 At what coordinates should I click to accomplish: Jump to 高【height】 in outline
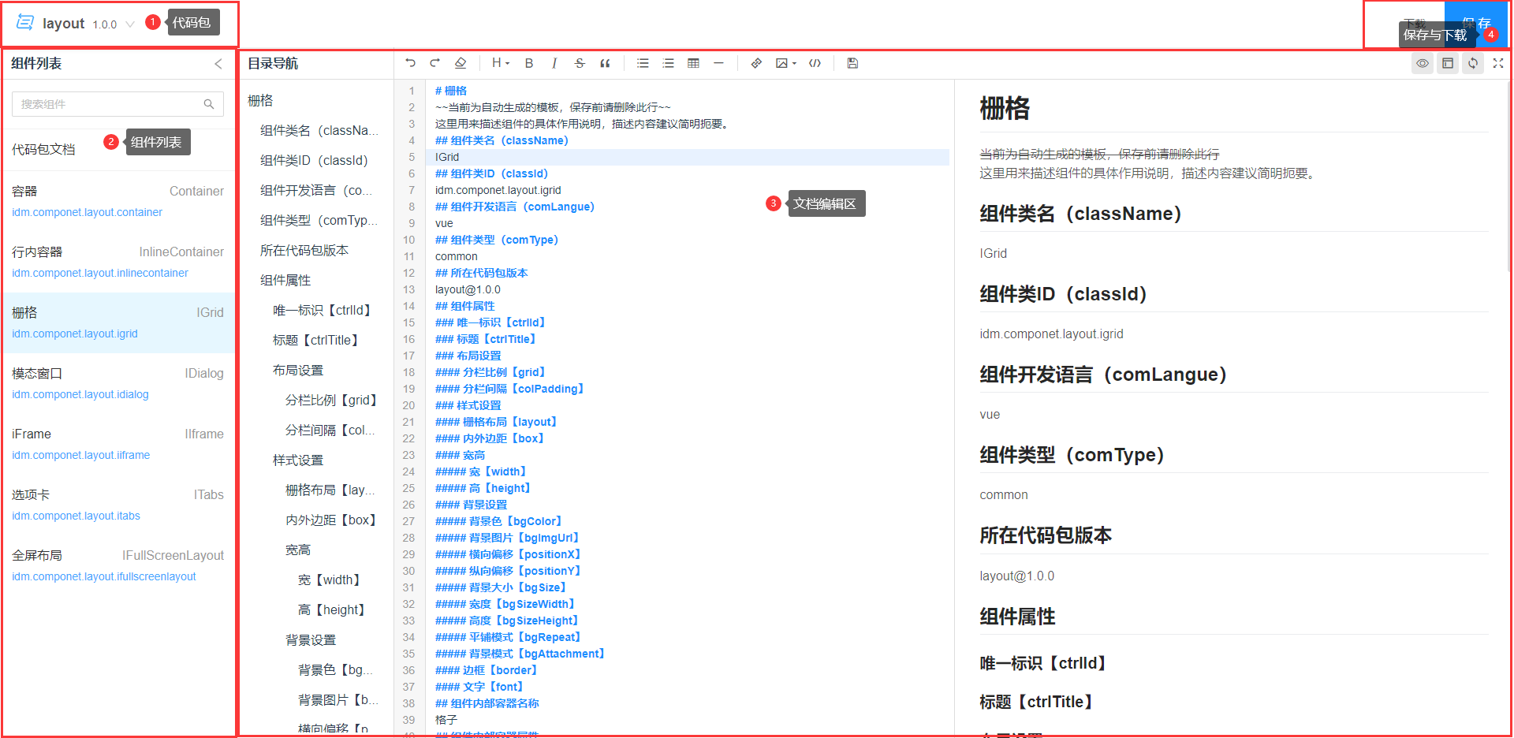[x=334, y=609]
